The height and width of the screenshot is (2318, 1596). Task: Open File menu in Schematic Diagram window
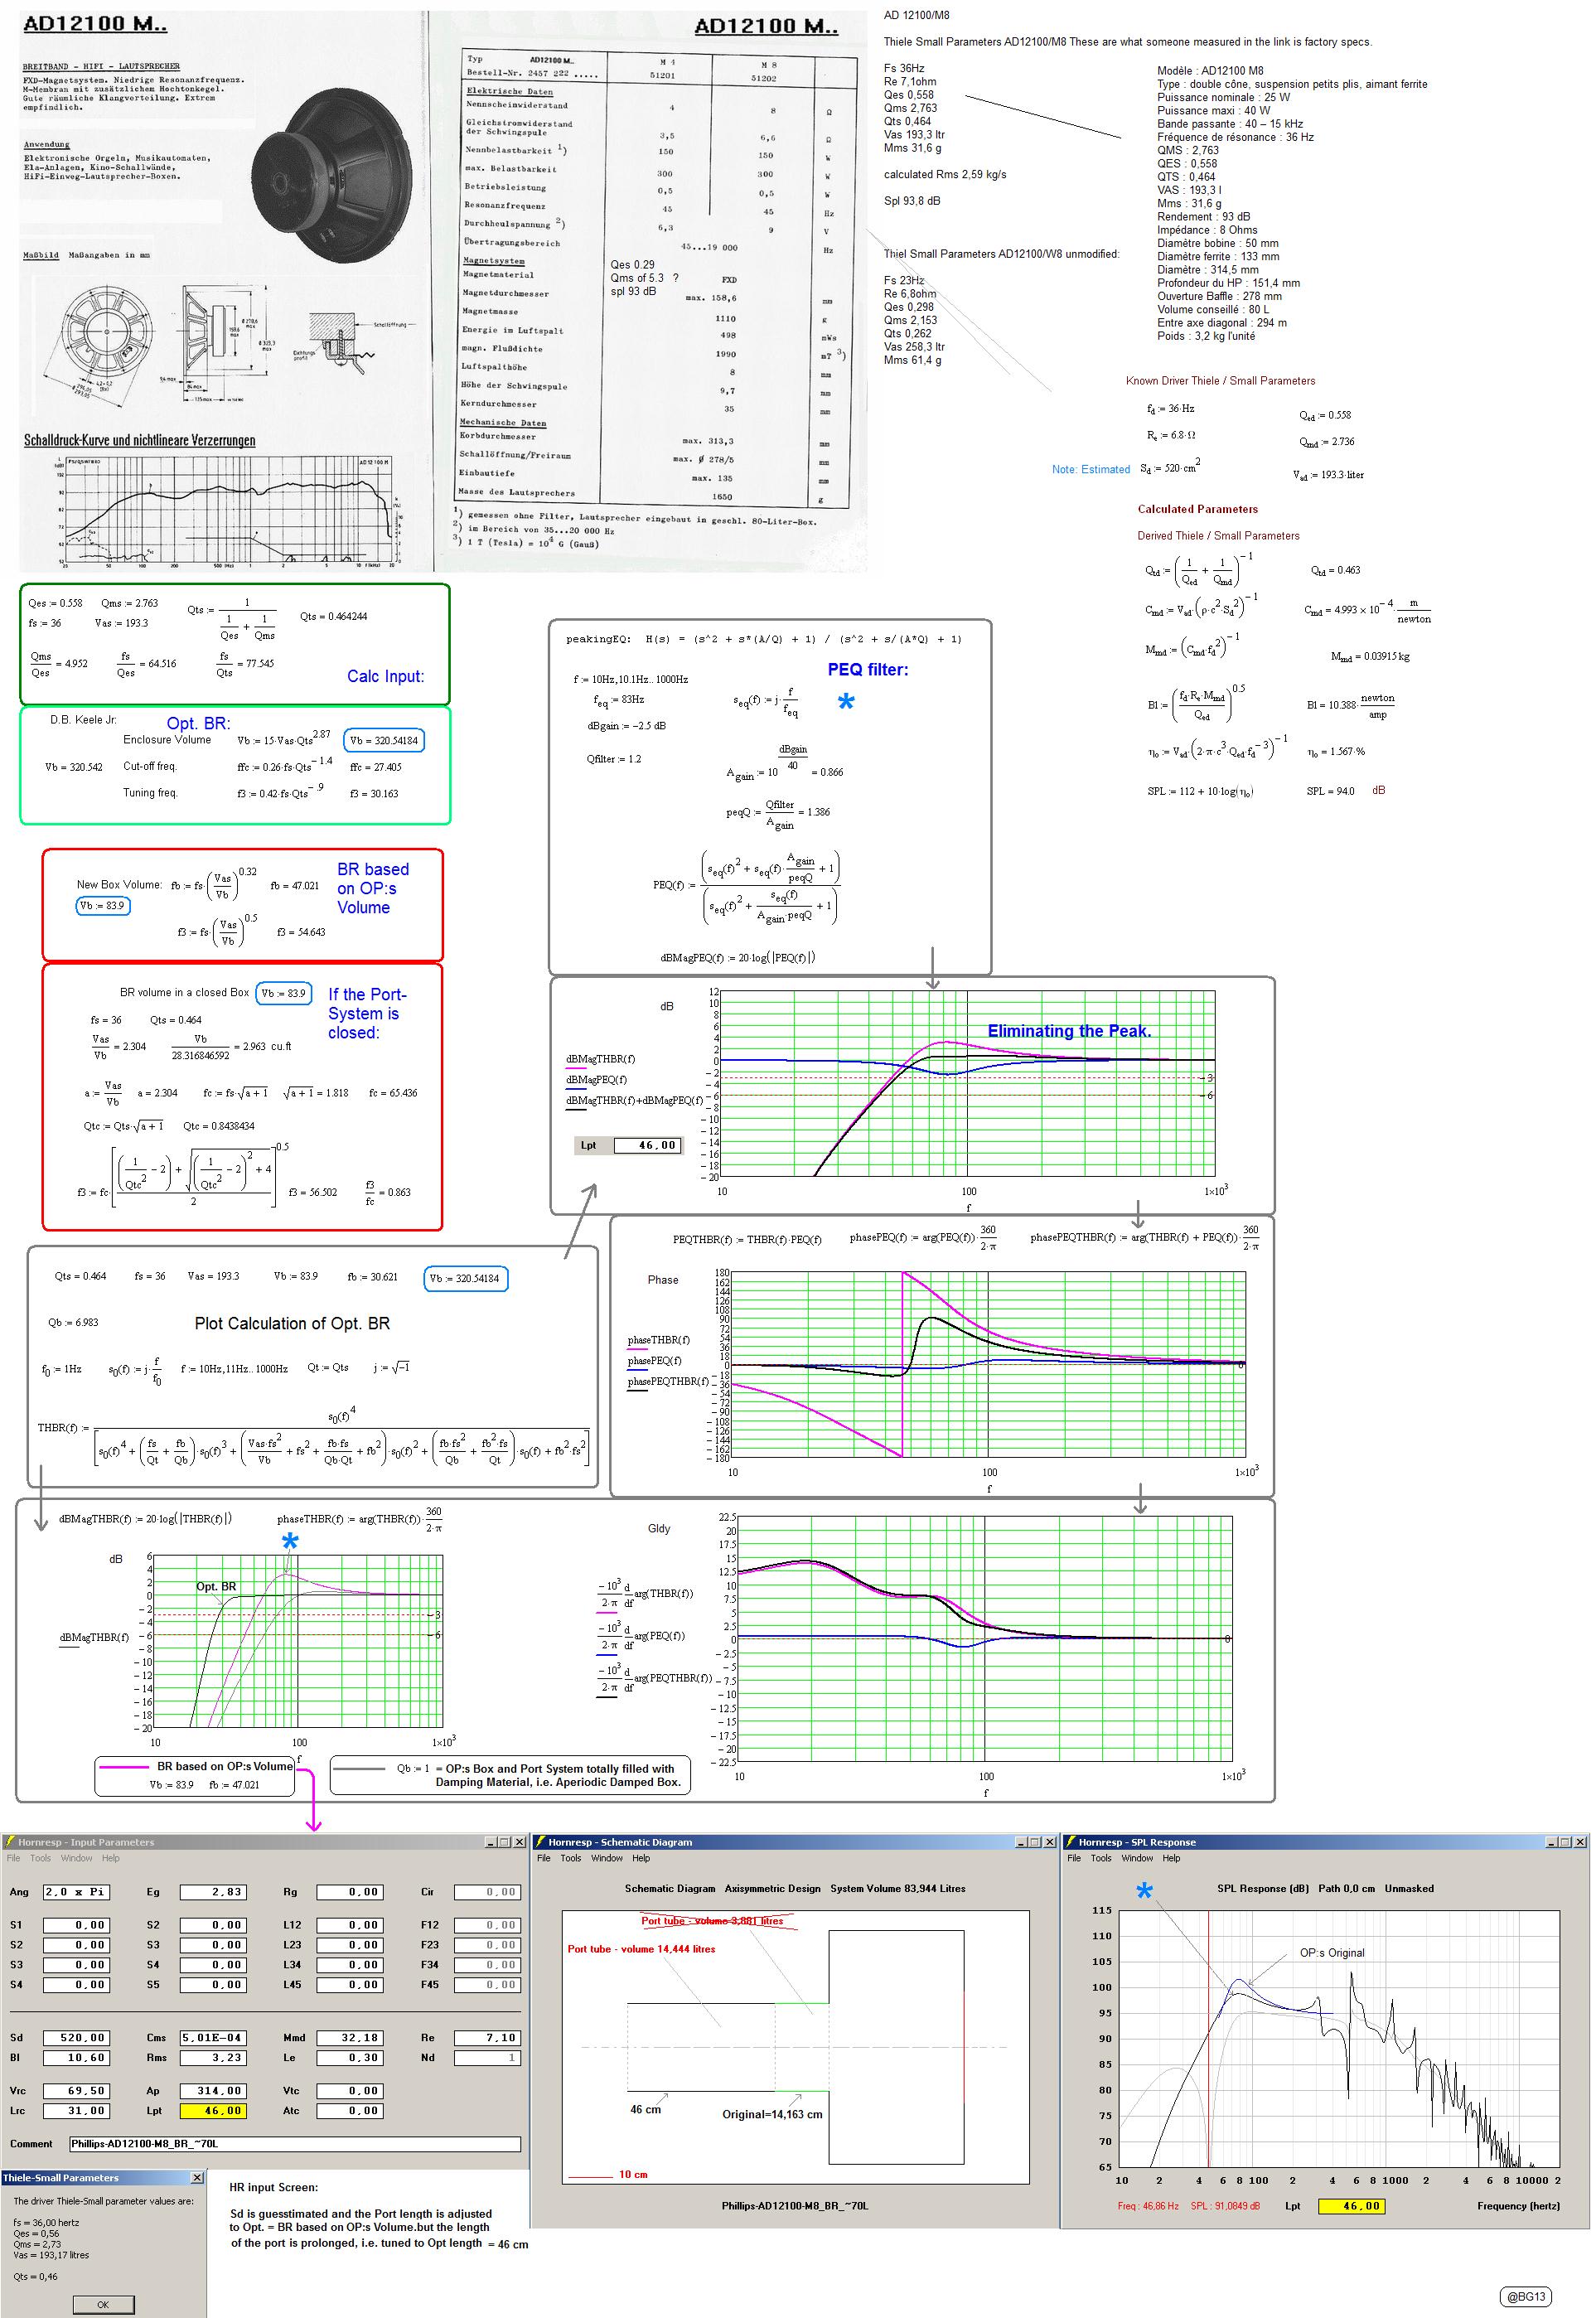tap(544, 1859)
